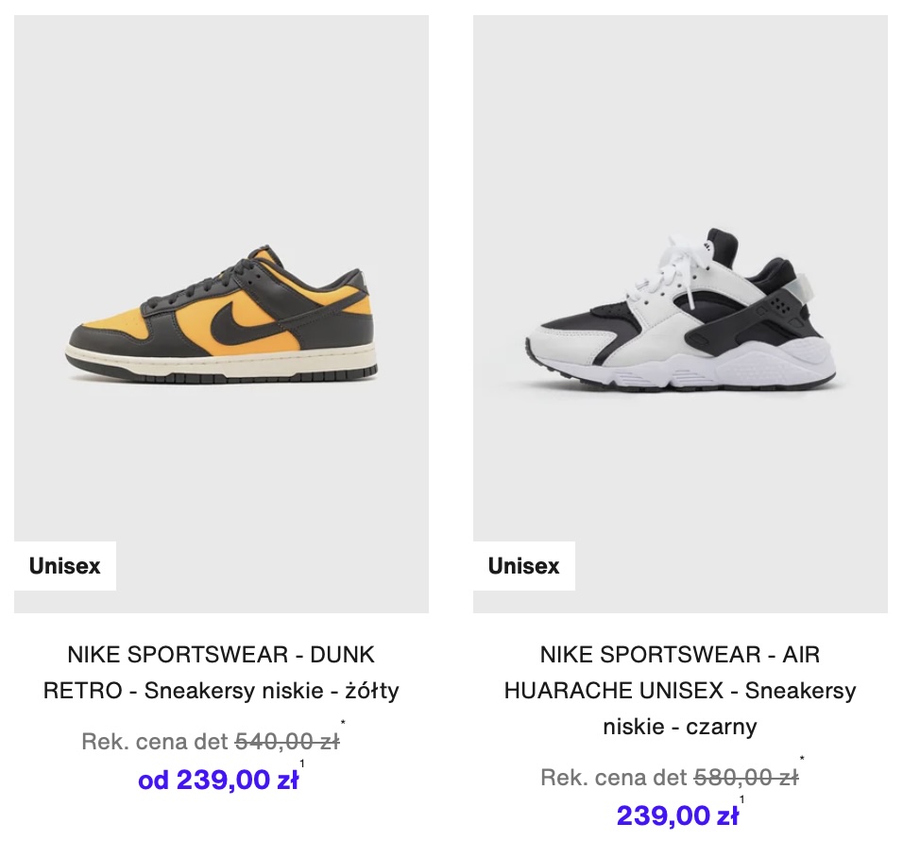
Task: Click Rek. cena det label under Huarache
Action: 615,778
